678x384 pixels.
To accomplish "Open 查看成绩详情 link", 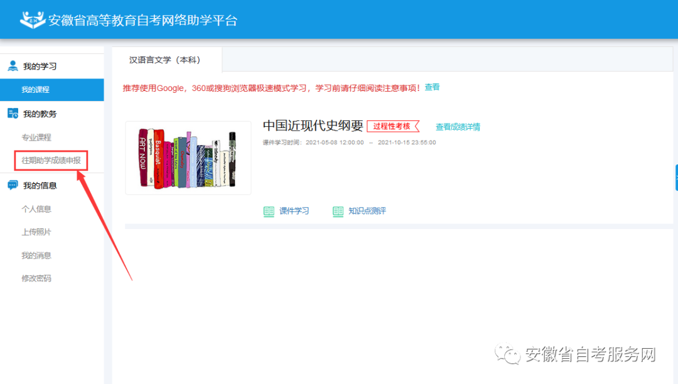I will [x=458, y=127].
